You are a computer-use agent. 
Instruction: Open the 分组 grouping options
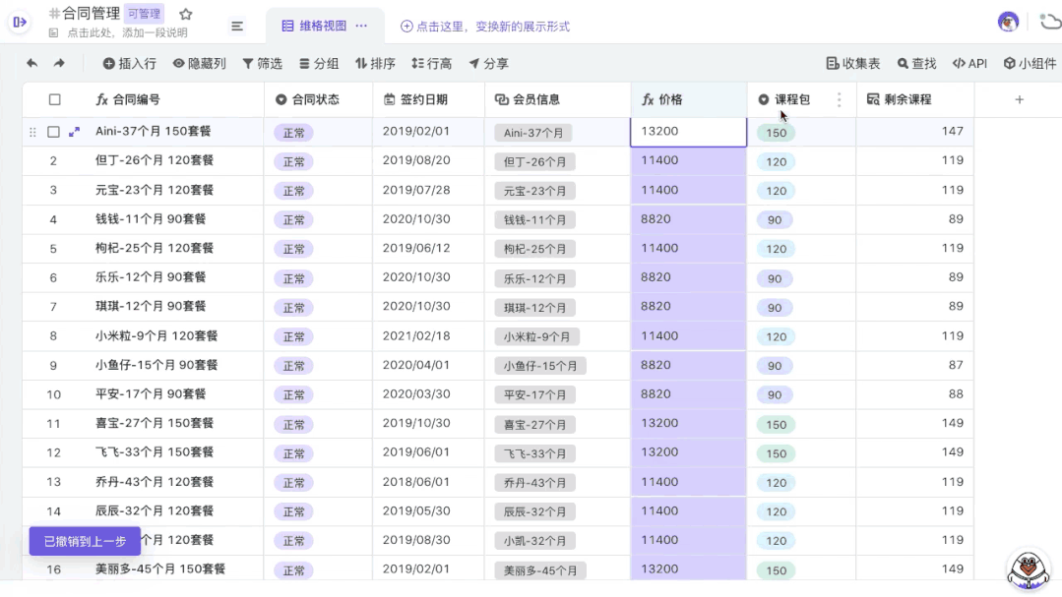click(x=318, y=62)
